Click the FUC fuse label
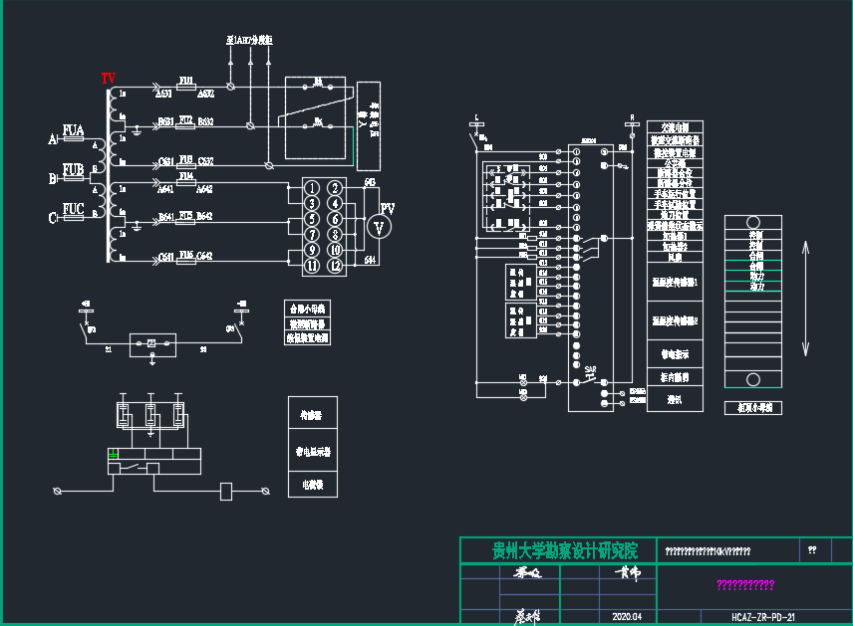853x626 pixels. (73, 209)
